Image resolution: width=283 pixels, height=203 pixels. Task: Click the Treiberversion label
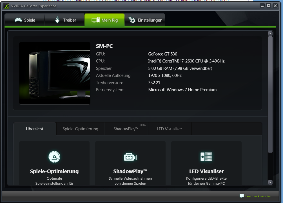coord(109,83)
